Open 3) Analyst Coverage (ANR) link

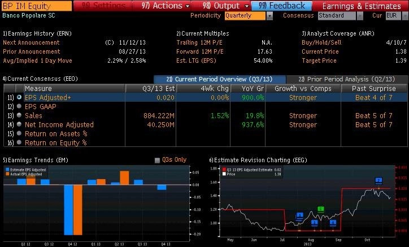(x=338, y=33)
